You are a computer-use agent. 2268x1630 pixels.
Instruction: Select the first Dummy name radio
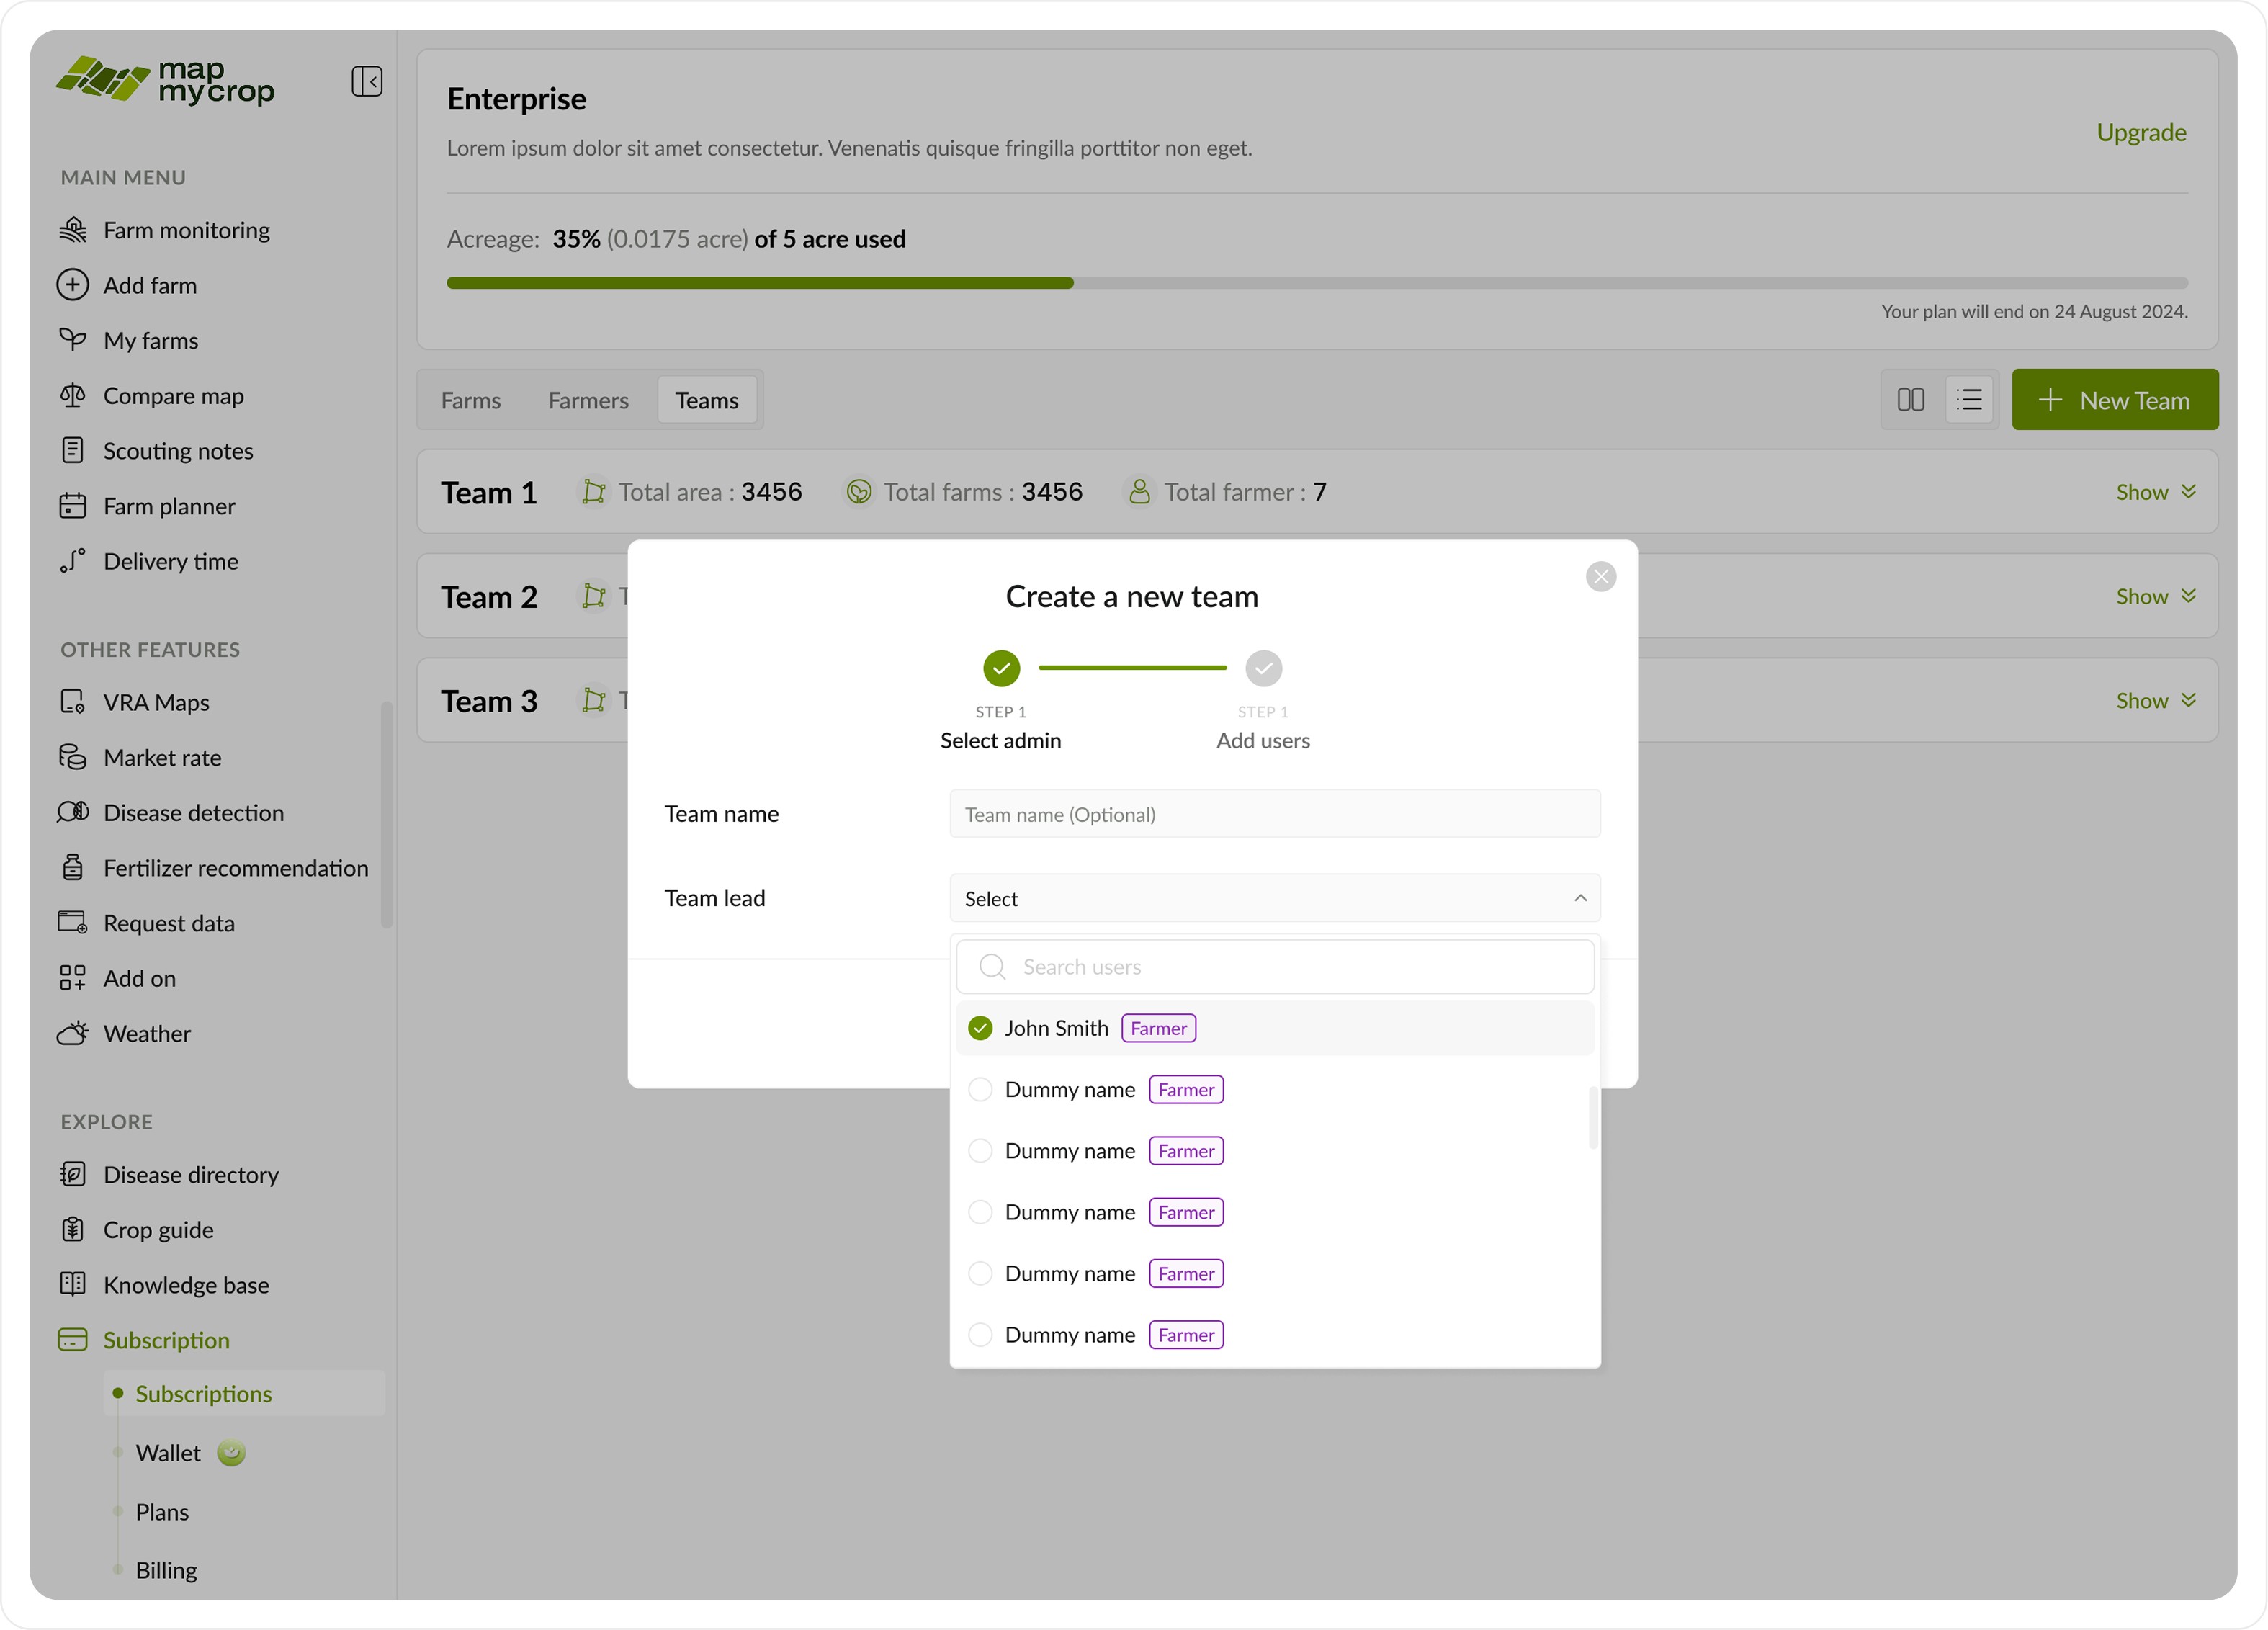(980, 1089)
